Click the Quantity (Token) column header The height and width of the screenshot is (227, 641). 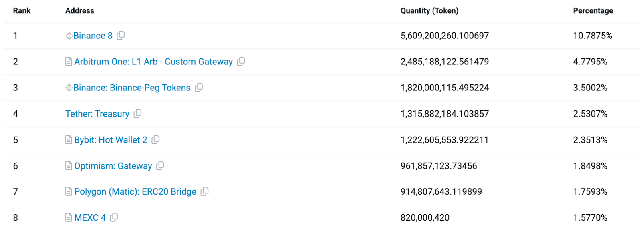[429, 11]
